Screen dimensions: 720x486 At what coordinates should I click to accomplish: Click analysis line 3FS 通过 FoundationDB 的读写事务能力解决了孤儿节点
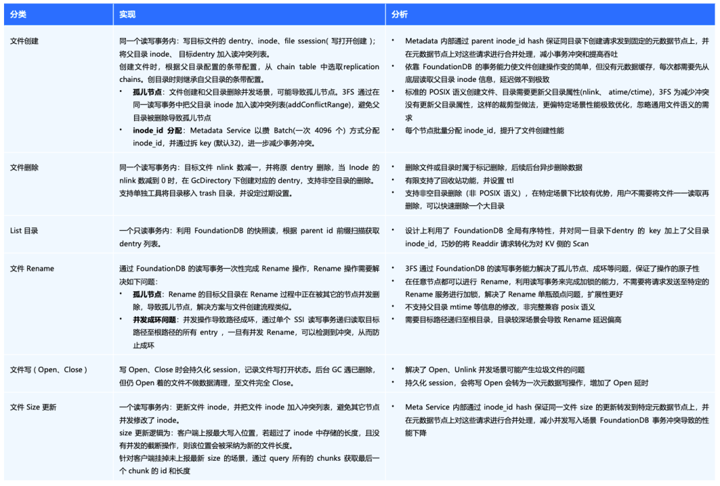(x=552, y=268)
